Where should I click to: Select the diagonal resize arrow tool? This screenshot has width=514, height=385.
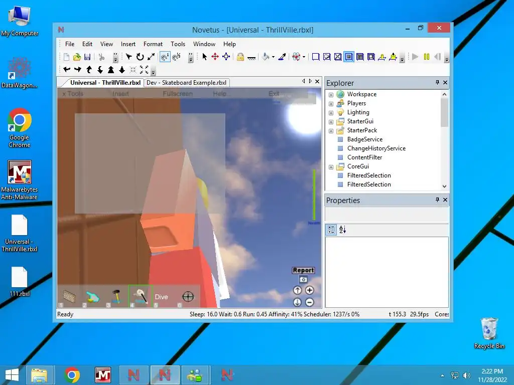151,57
